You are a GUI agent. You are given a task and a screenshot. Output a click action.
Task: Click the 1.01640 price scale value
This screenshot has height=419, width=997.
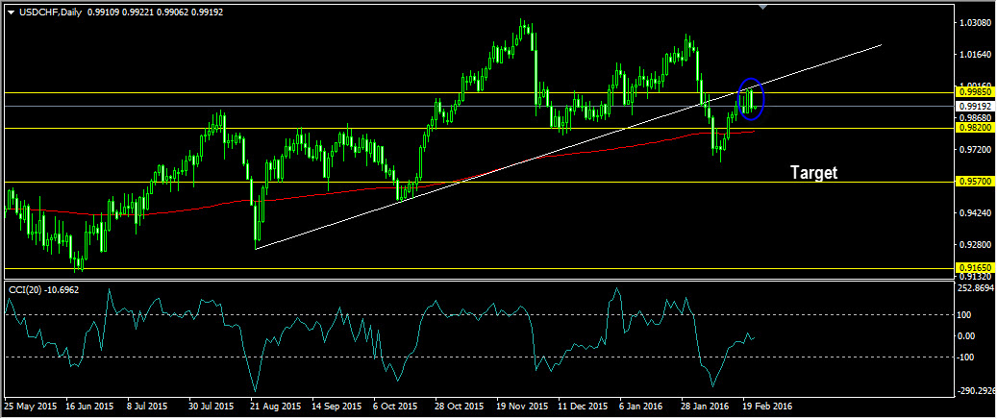[x=977, y=55]
